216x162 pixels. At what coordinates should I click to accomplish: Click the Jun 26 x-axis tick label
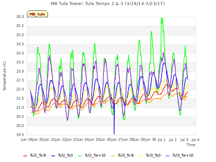tap(106, 139)
